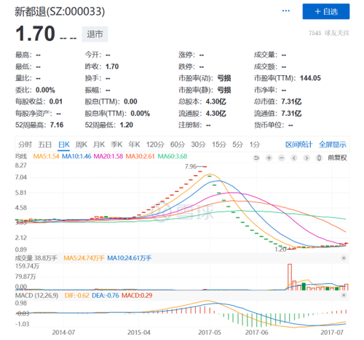This screenshot has height=340, width=364.
Task: Click the 7545 球友关注 followers text
Action: tap(329, 33)
